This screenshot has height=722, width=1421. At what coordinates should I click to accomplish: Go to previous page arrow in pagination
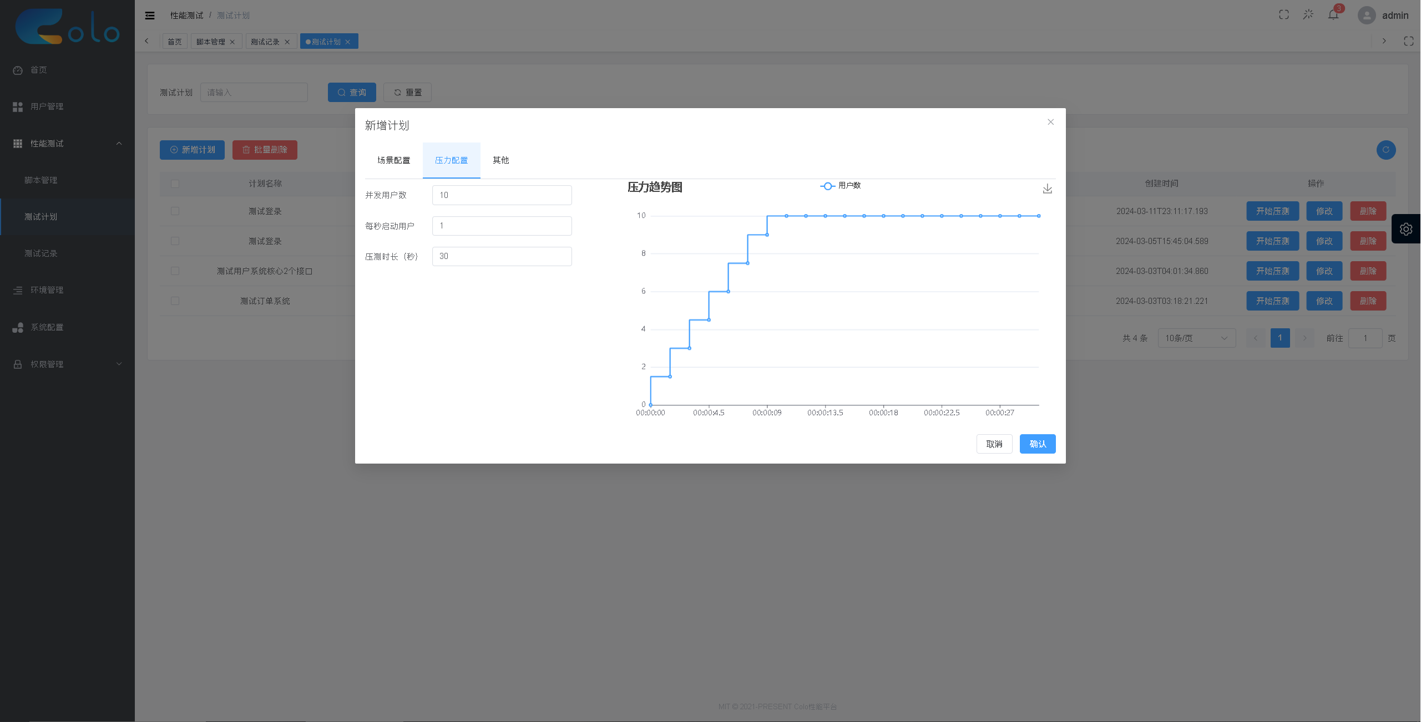pyautogui.click(x=1256, y=338)
